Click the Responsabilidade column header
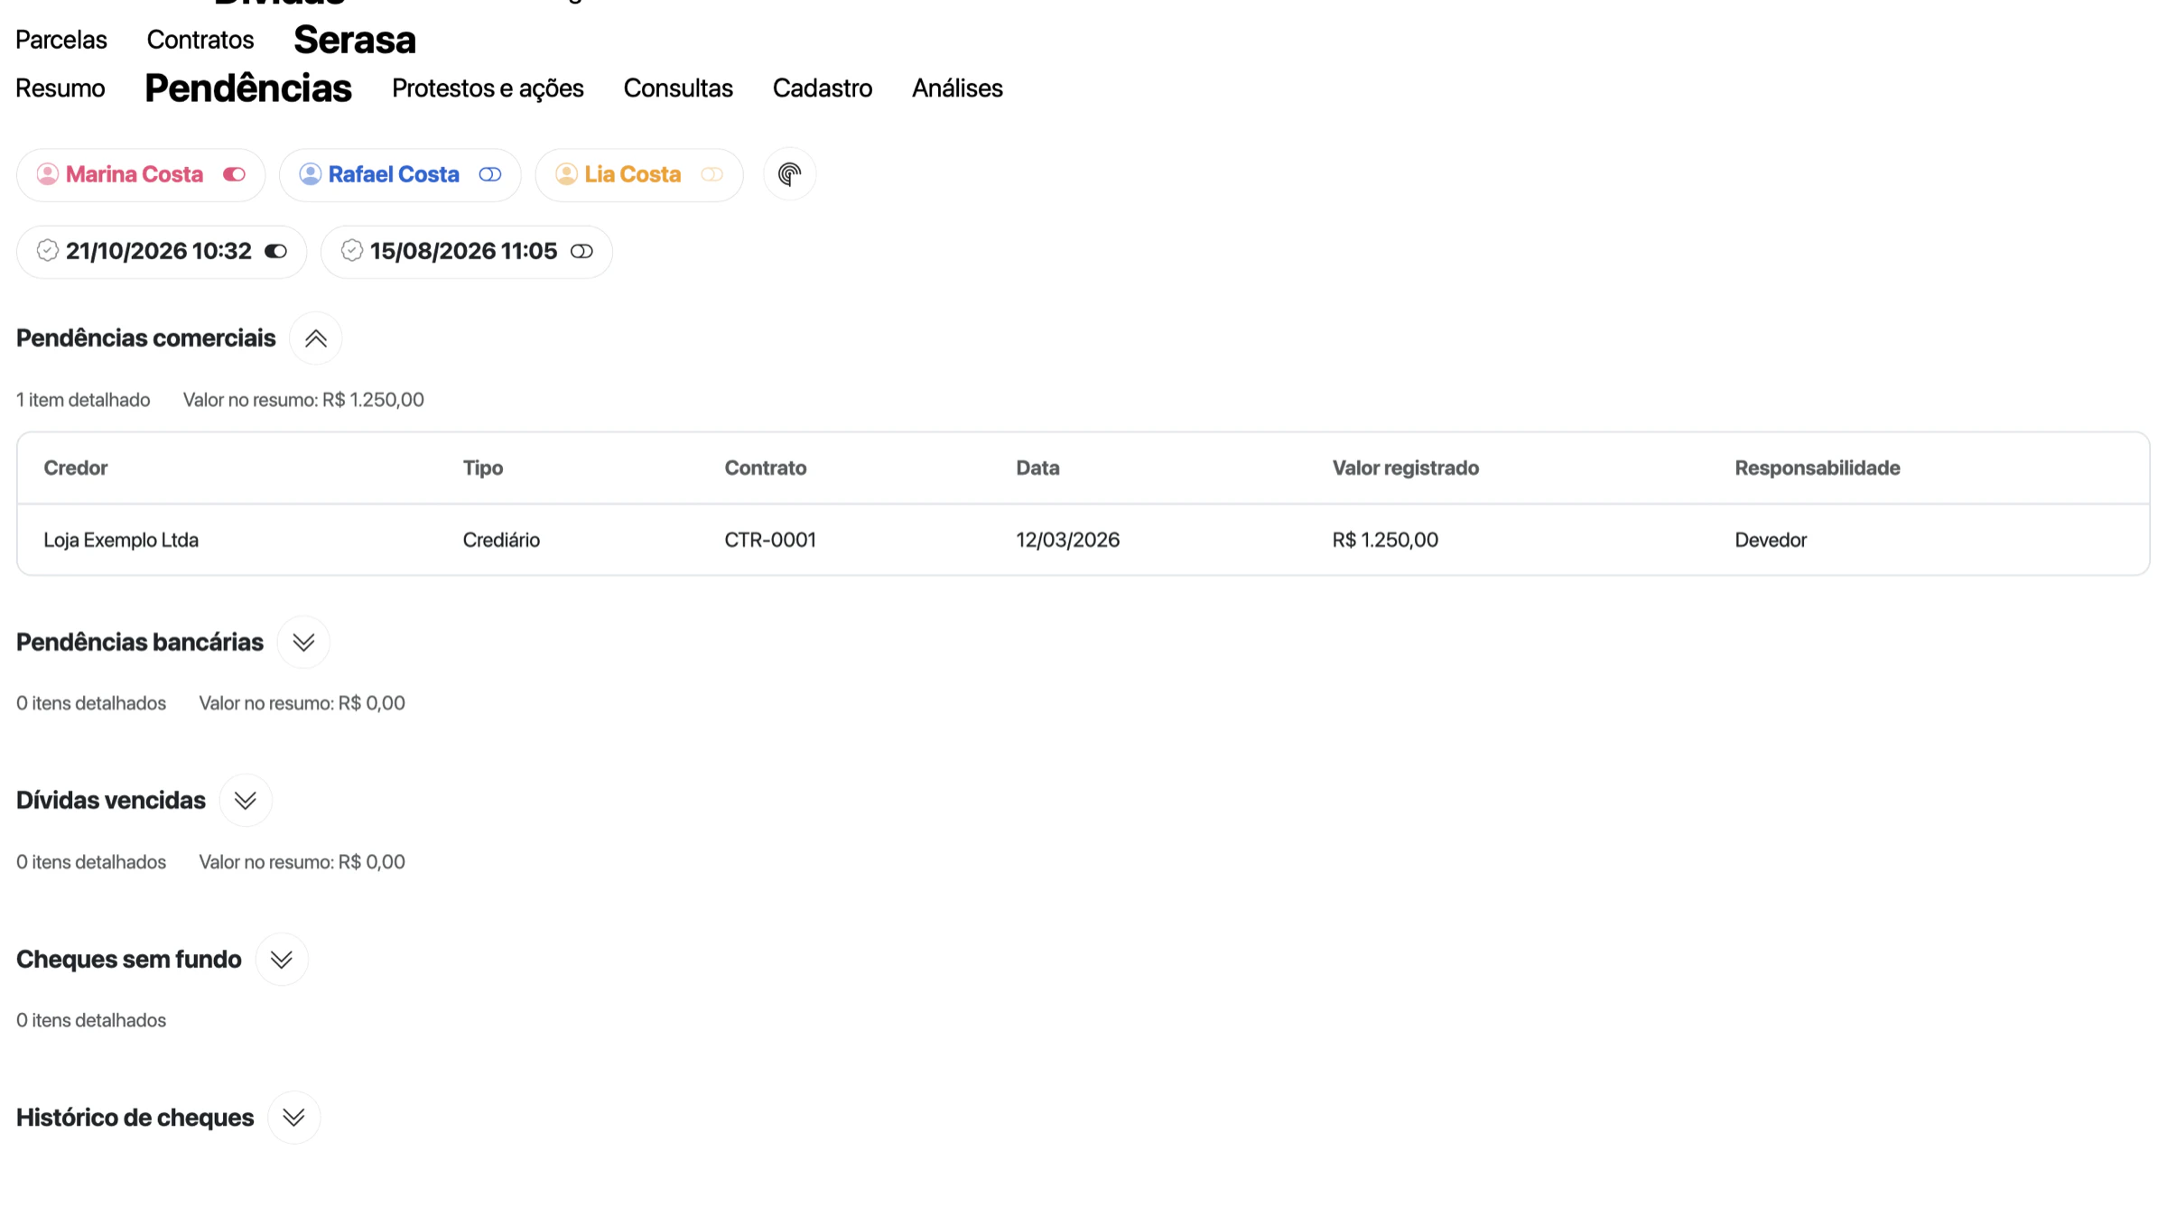This screenshot has width=2167, height=1216. 1818,468
